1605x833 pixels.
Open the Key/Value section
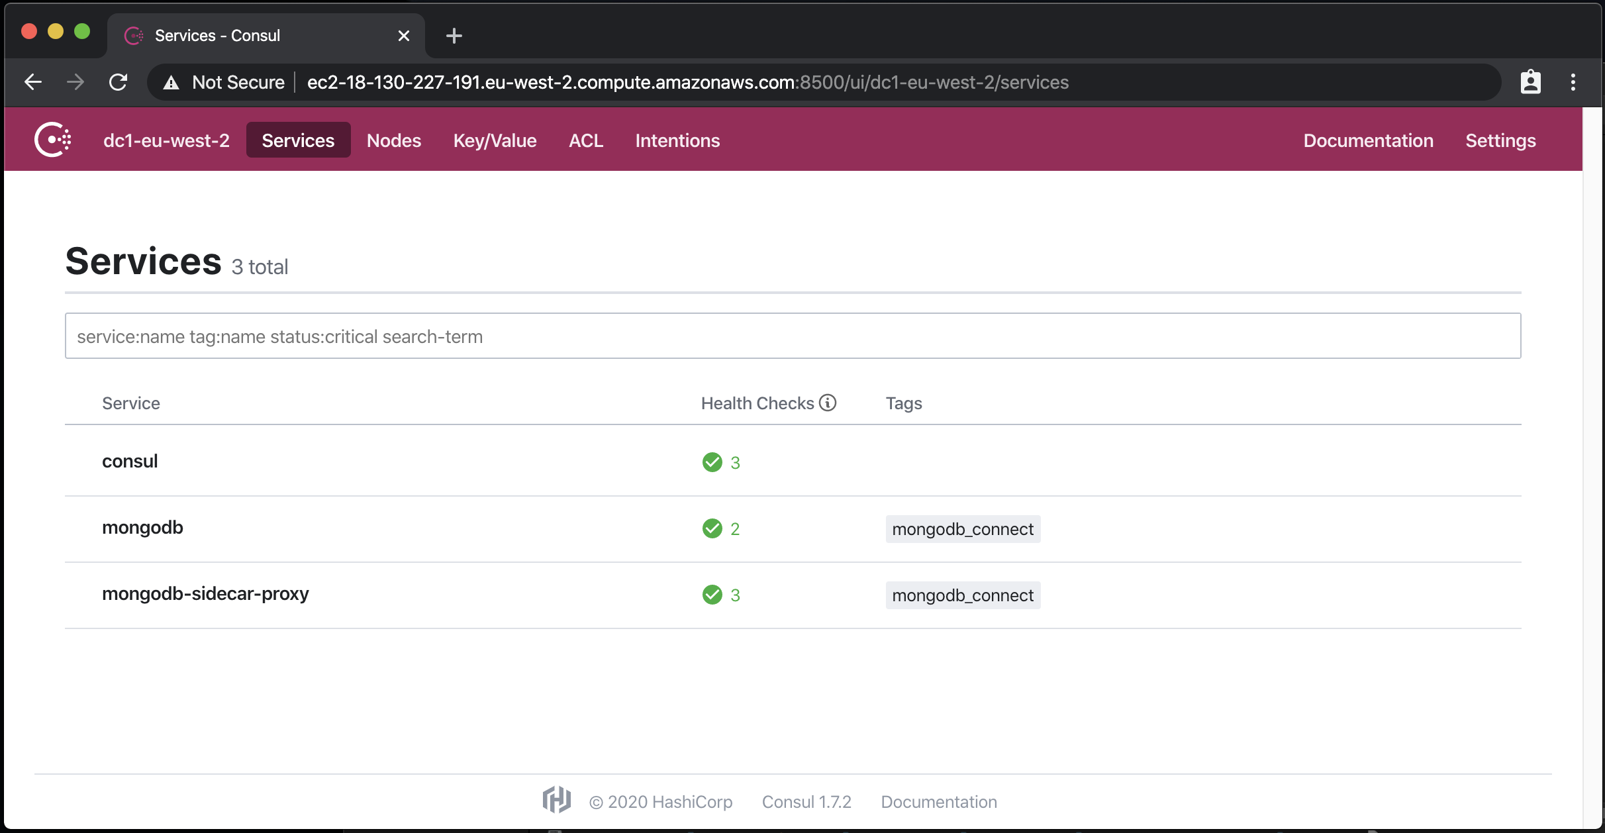(x=495, y=140)
